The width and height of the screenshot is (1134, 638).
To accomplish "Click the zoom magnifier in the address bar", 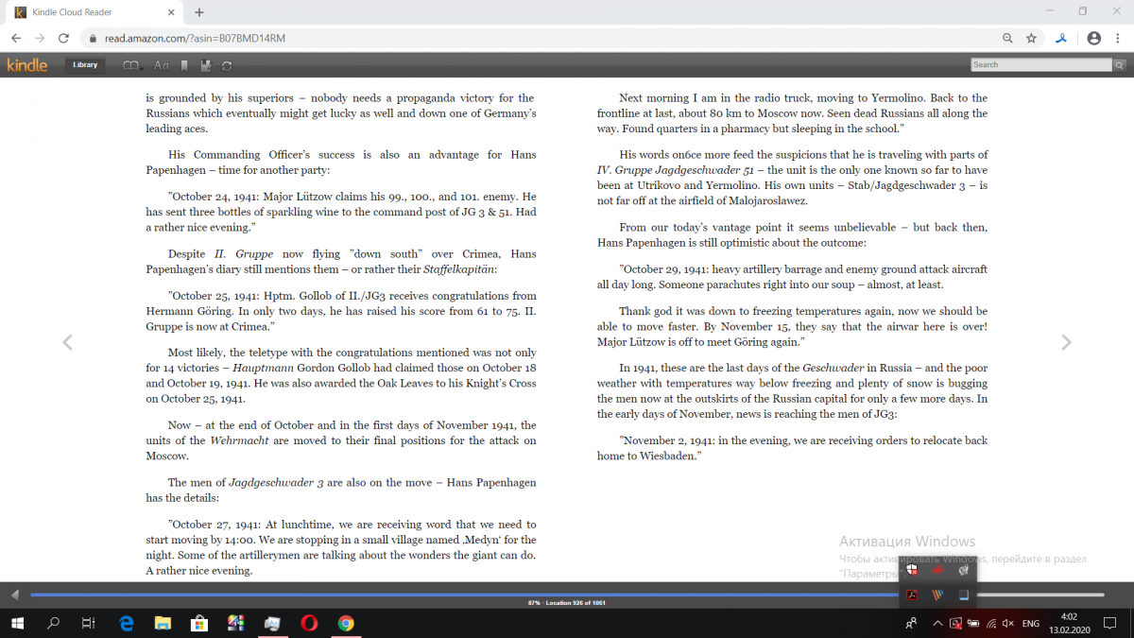I will click(1008, 39).
